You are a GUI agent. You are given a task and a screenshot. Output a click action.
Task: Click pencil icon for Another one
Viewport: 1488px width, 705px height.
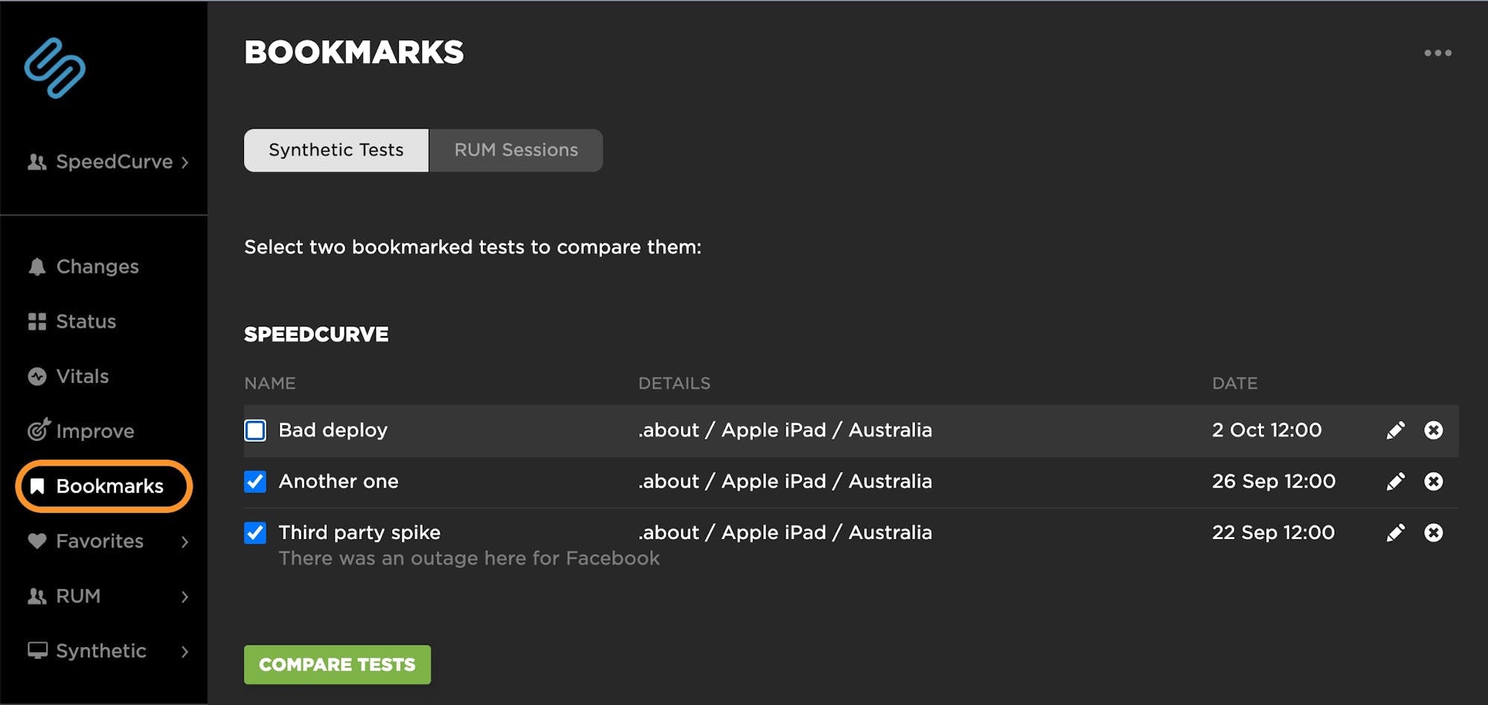[x=1395, y=482]
